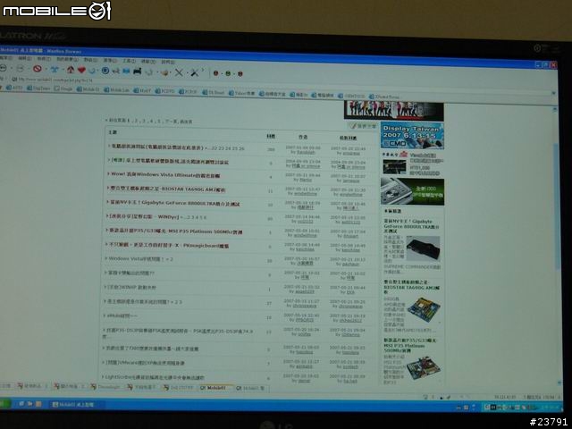This screenshot has width=572, height=429.
Task: Click the Home toolbar icon
Action: [x=71, y=70]
